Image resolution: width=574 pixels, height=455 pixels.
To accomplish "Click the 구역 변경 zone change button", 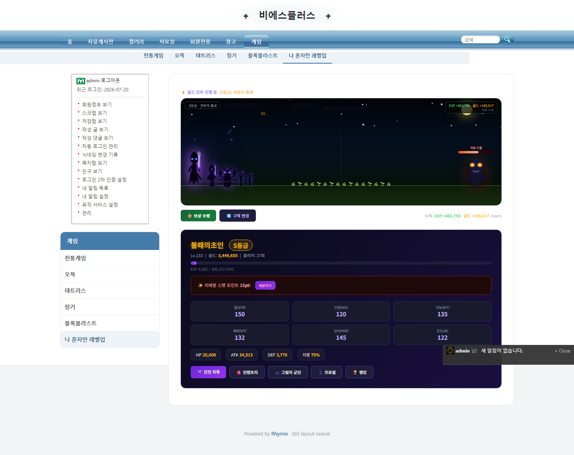I will [x=238, y=216].
